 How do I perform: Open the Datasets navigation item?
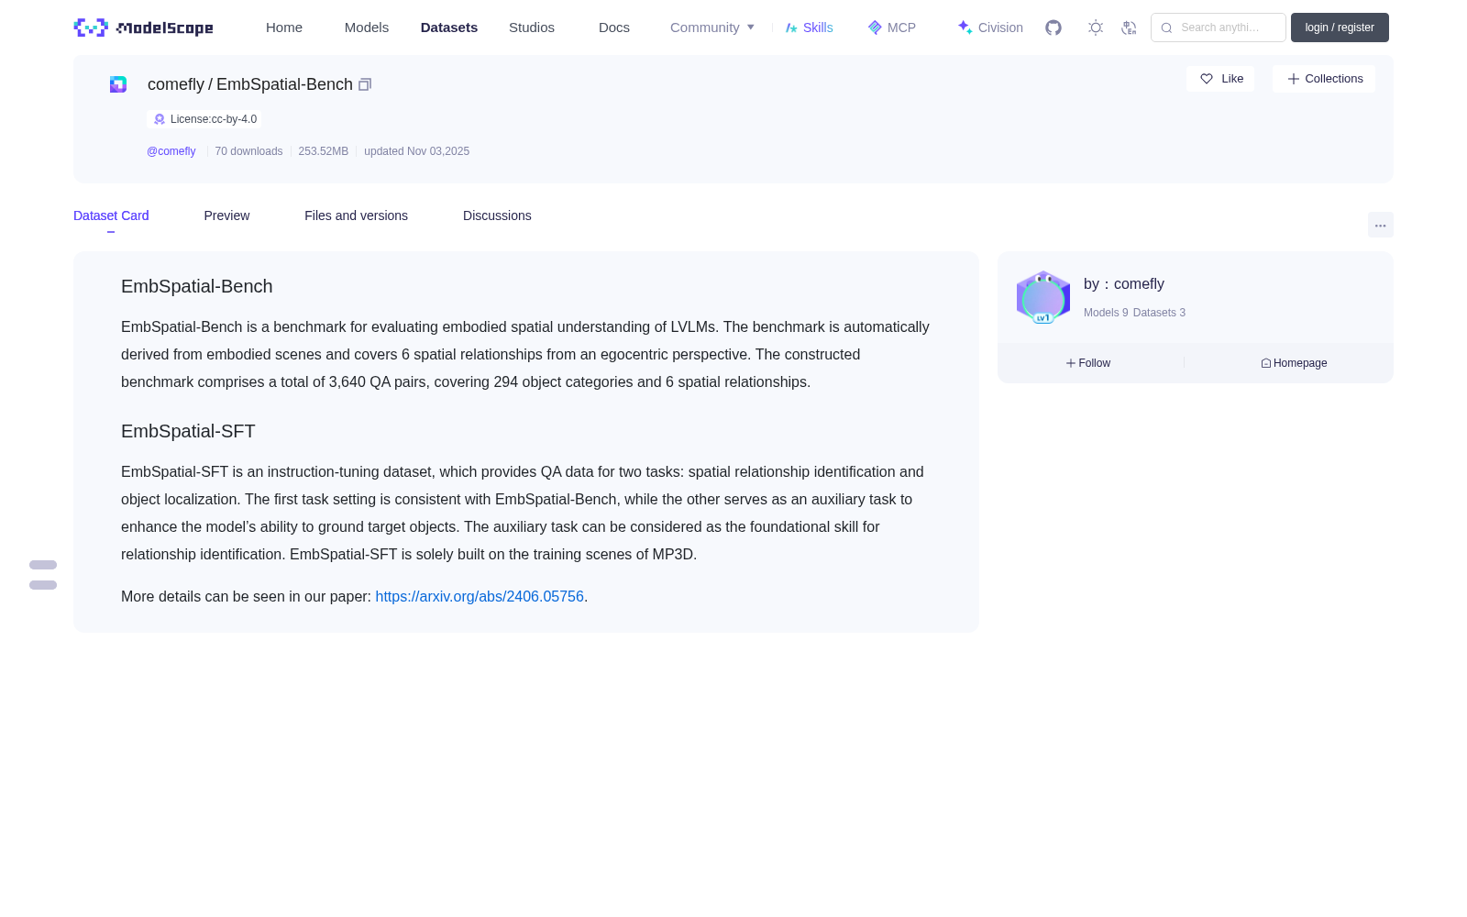[x=449, y=28]
